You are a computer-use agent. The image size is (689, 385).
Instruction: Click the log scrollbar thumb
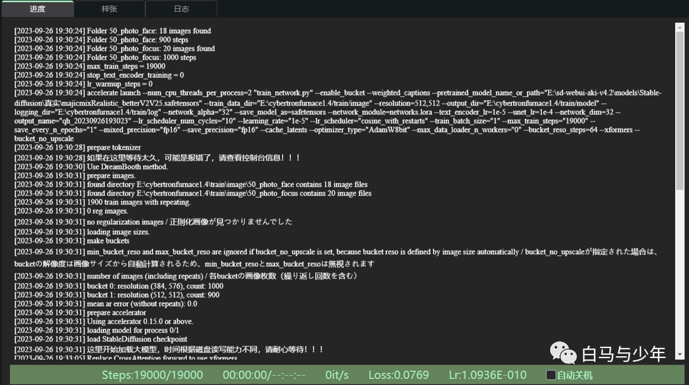(x=680, y=110)
